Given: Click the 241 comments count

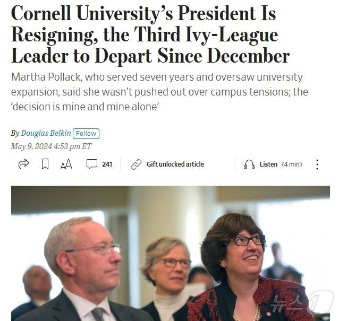Looking at the screenshot, I should 107,164.
